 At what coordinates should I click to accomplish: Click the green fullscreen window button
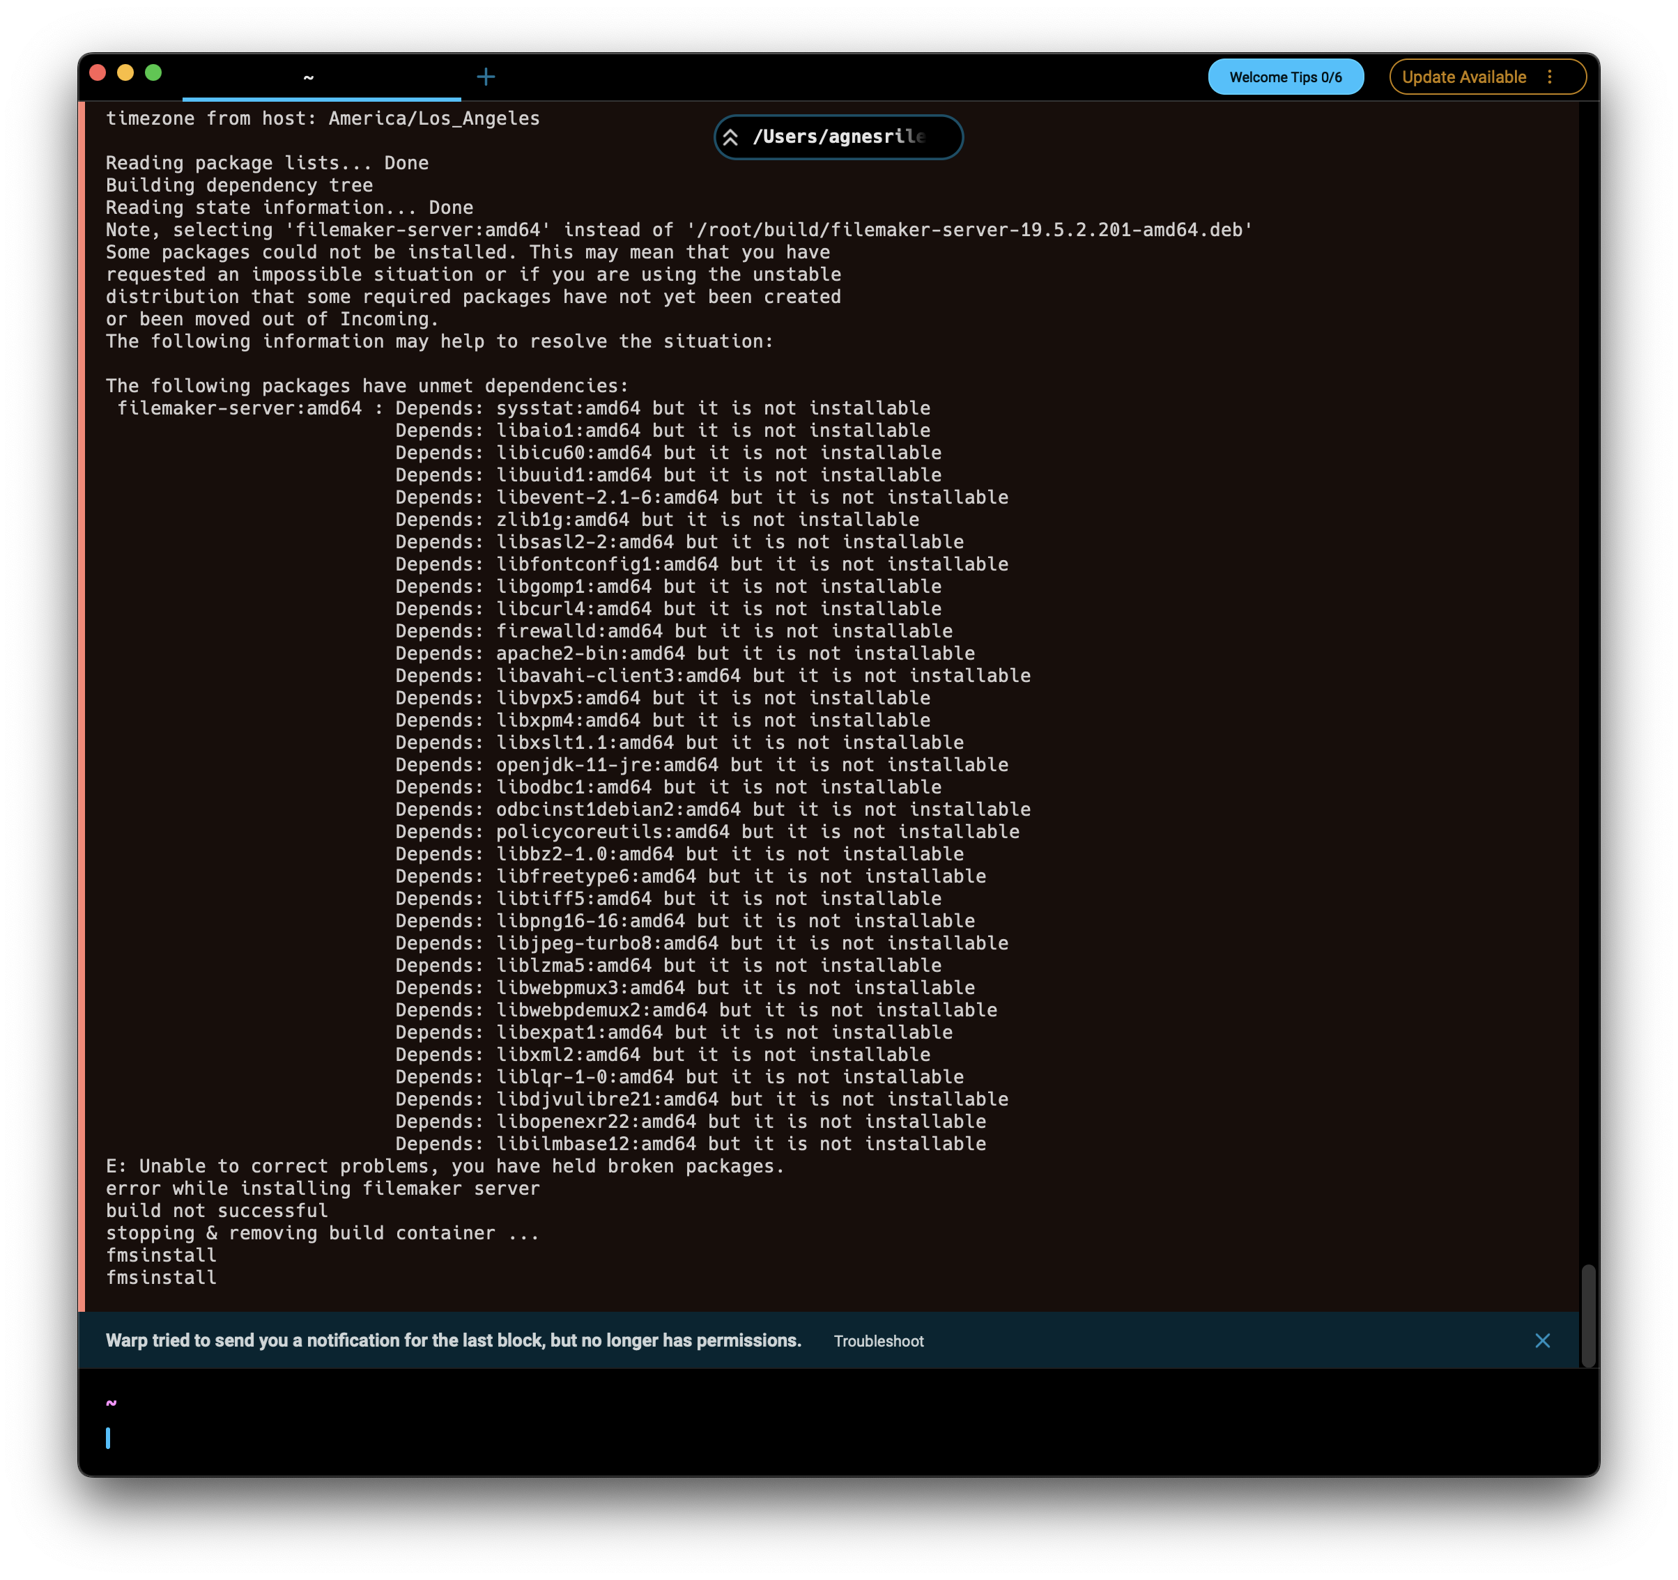153,72
